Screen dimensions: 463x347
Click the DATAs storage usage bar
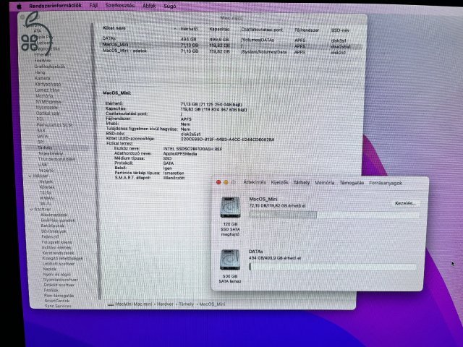pos(333,267)
